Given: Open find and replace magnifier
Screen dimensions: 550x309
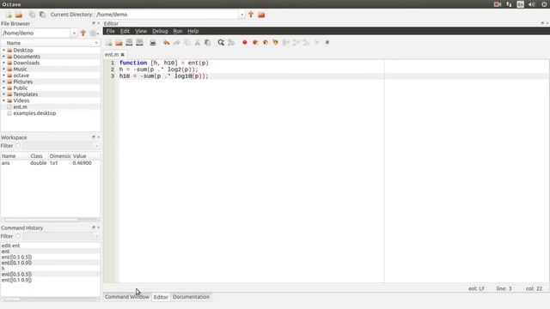Looking at the screenshot, I should point(221,42).
